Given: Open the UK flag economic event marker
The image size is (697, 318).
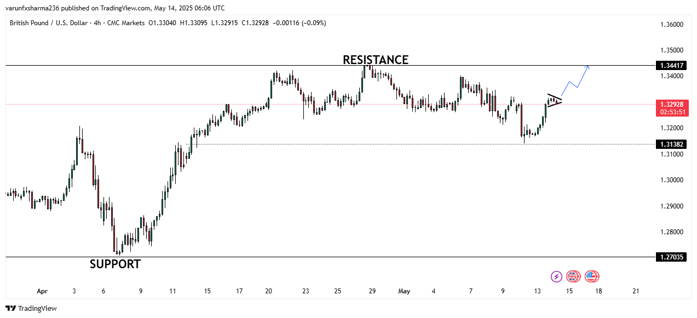Looking at the screenshot, I should (573, 276).
